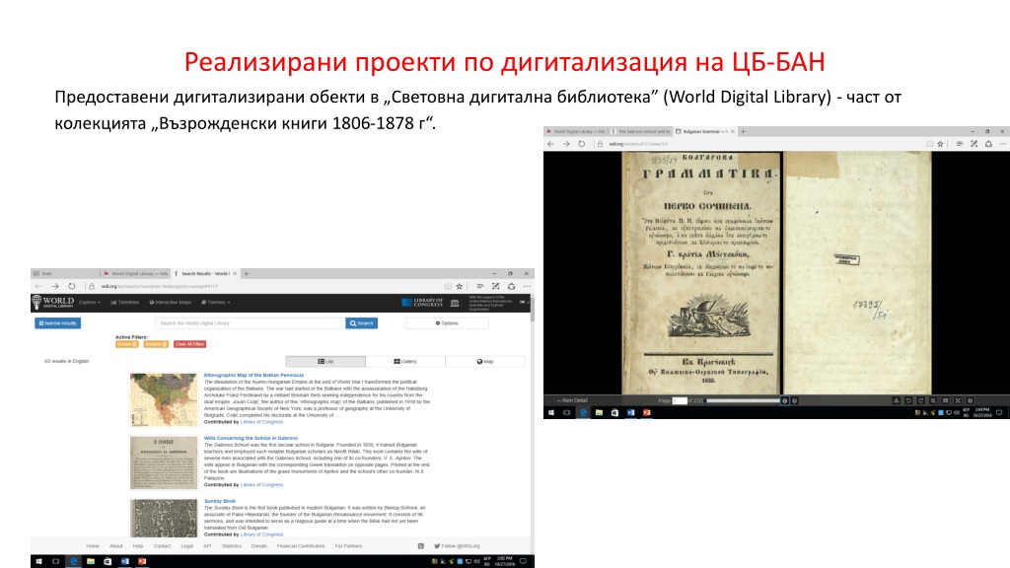Open language flag dropdown in site header
1010x568 pixels.
tap(523, 302)
